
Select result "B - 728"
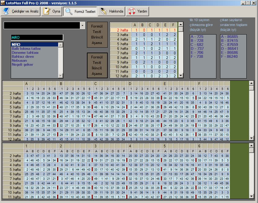click(197, 40)
